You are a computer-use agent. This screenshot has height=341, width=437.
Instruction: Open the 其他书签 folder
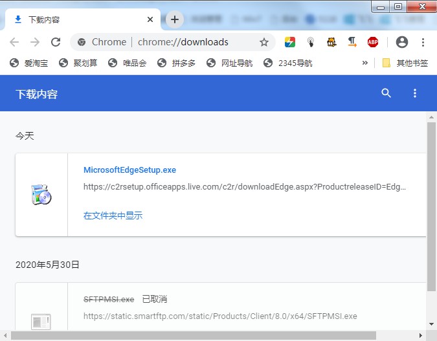tap(405, 63)
